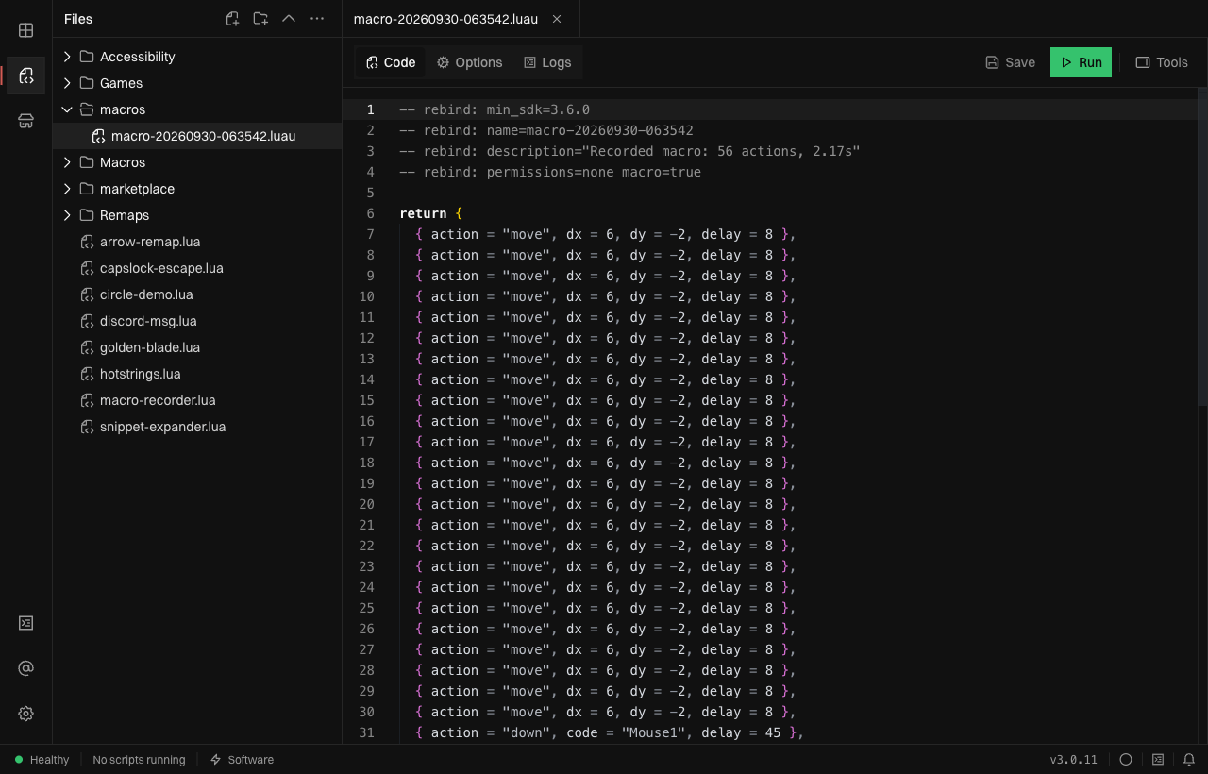Open the console icon in status bar
Screen dimensions: 1208x774
click(x=1158, y=760)
